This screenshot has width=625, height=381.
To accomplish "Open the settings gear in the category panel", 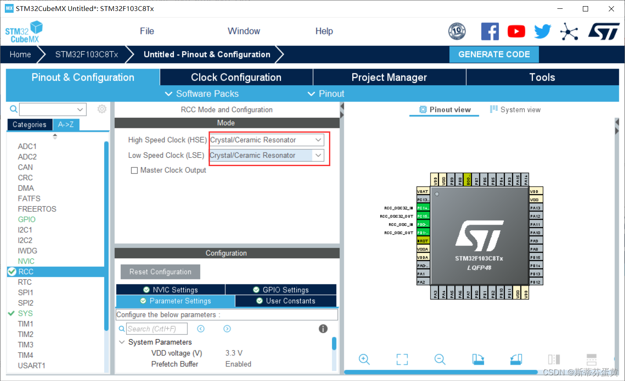I will 102,109.
